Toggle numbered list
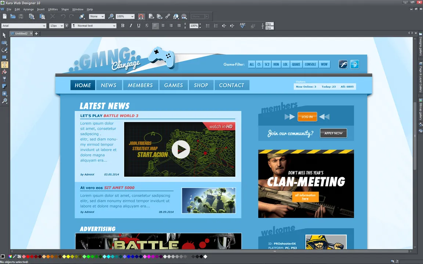The height and width of the screenshot is (264, 423). pyautogui.click(x=216, y=26)
